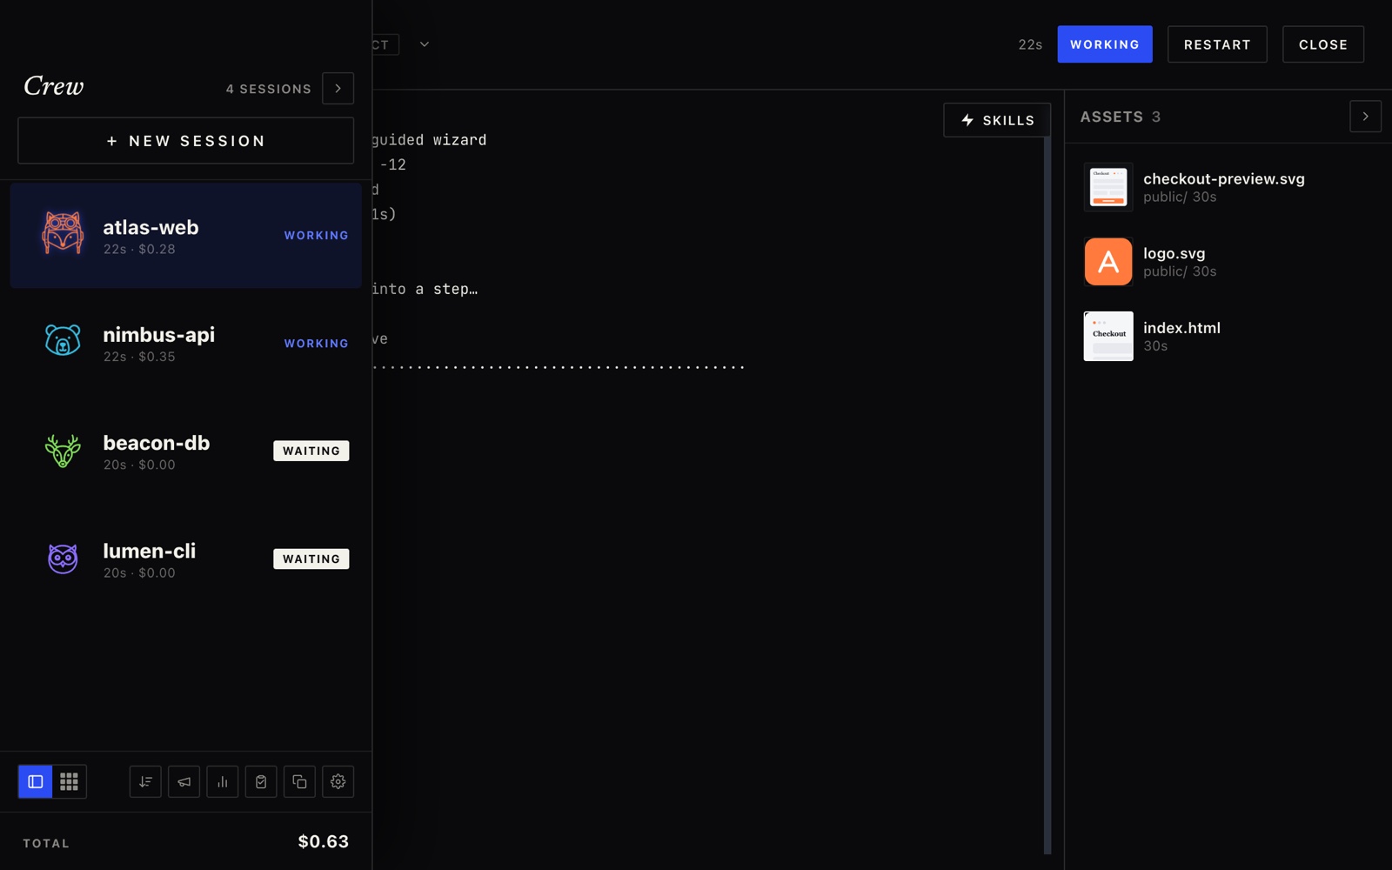Open checkout-preview.svg thumbnail

[x=1108, y=187]
